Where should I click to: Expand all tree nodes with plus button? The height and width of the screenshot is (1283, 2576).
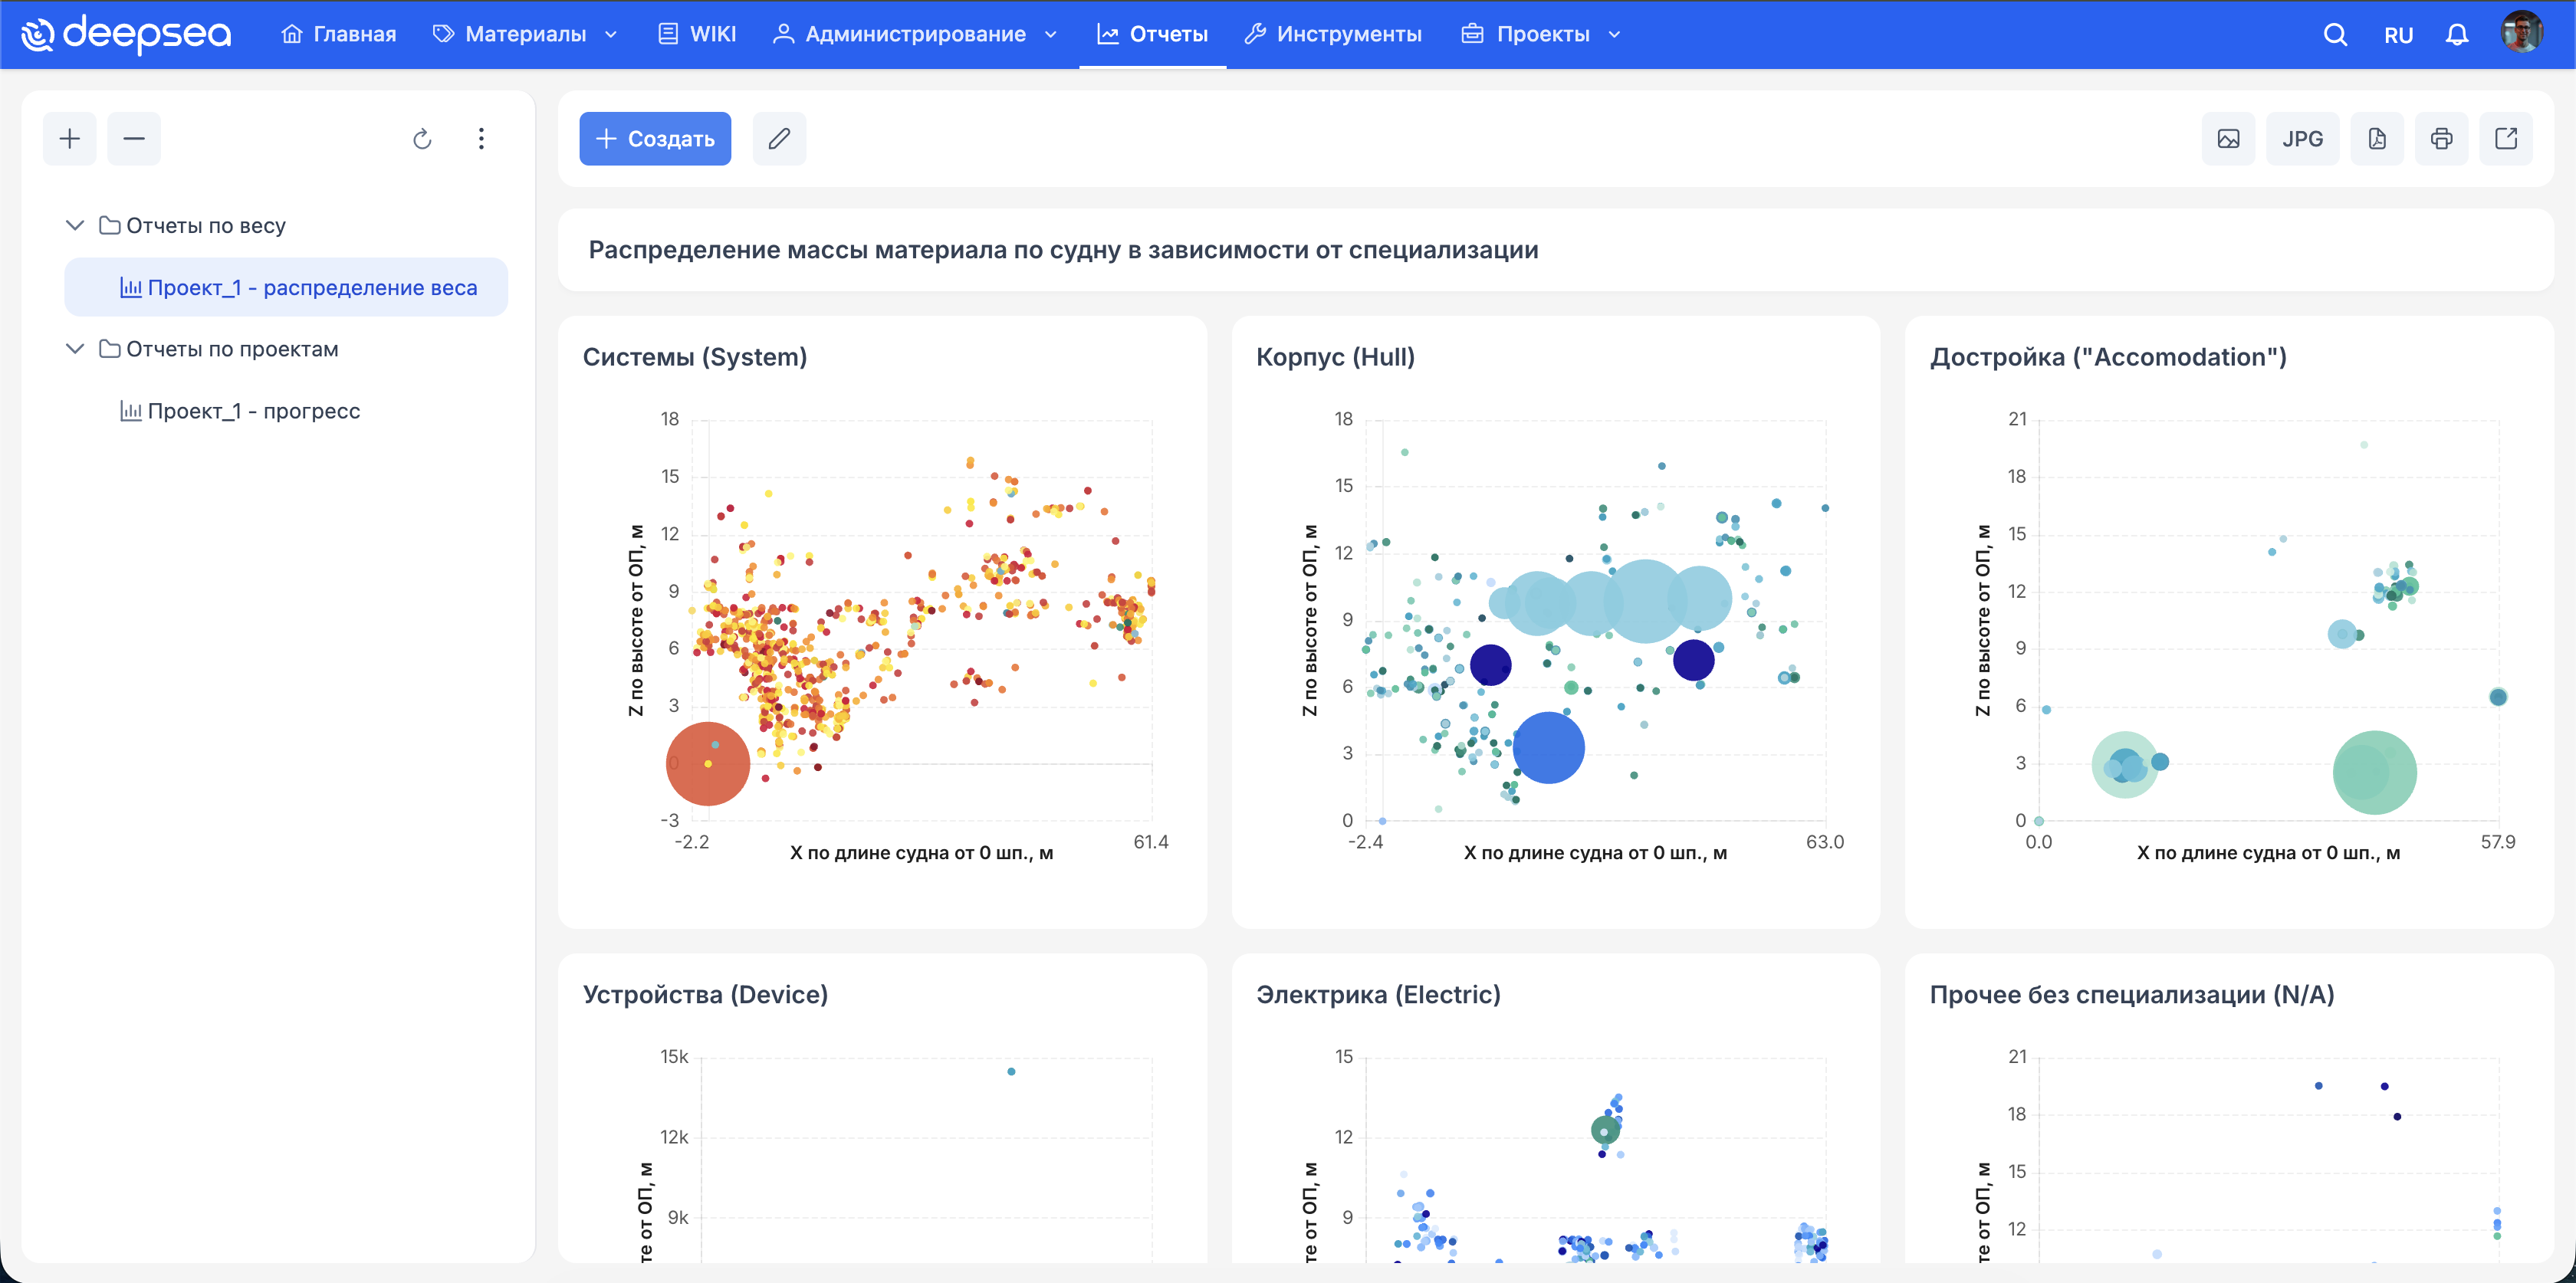coord(70,138)
